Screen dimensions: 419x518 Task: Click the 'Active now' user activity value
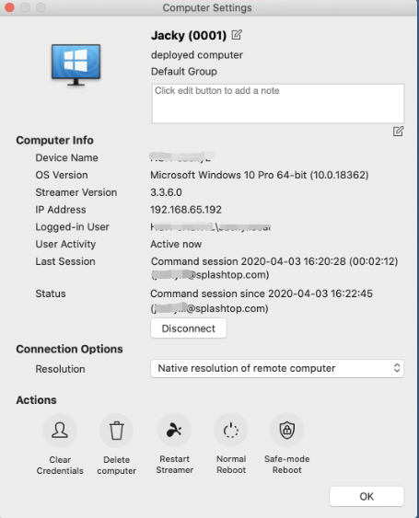[x=176, y=244]
